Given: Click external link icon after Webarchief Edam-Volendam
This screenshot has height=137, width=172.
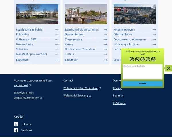Looking at the screenshot, I should pyautogui.click(x=99, y=88).
